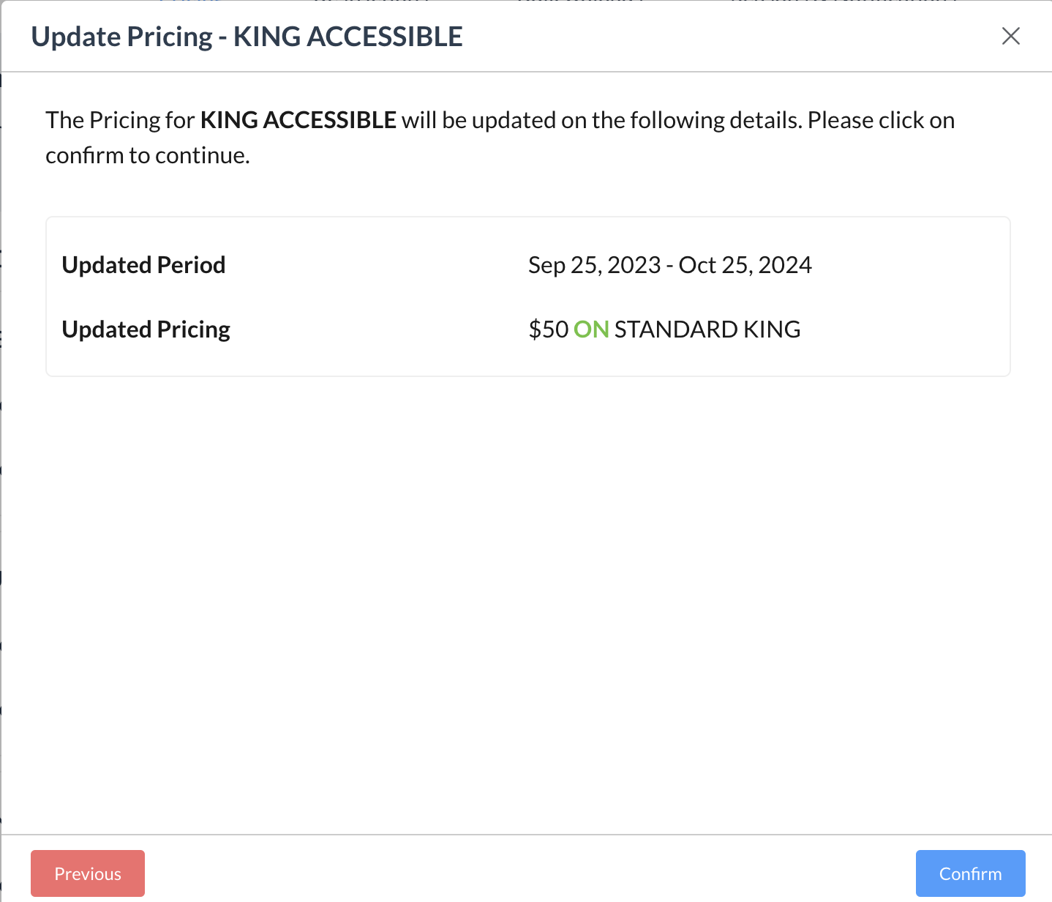
Task: Go back with the Previous button
Action: click(x=88, y=873)
